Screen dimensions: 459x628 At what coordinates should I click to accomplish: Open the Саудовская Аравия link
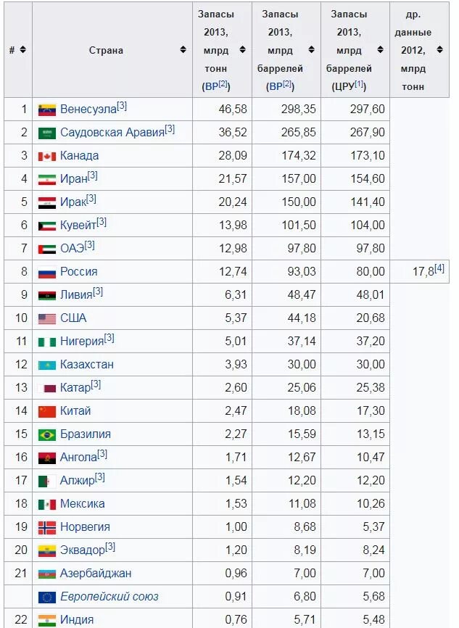[x=112, y=133]
